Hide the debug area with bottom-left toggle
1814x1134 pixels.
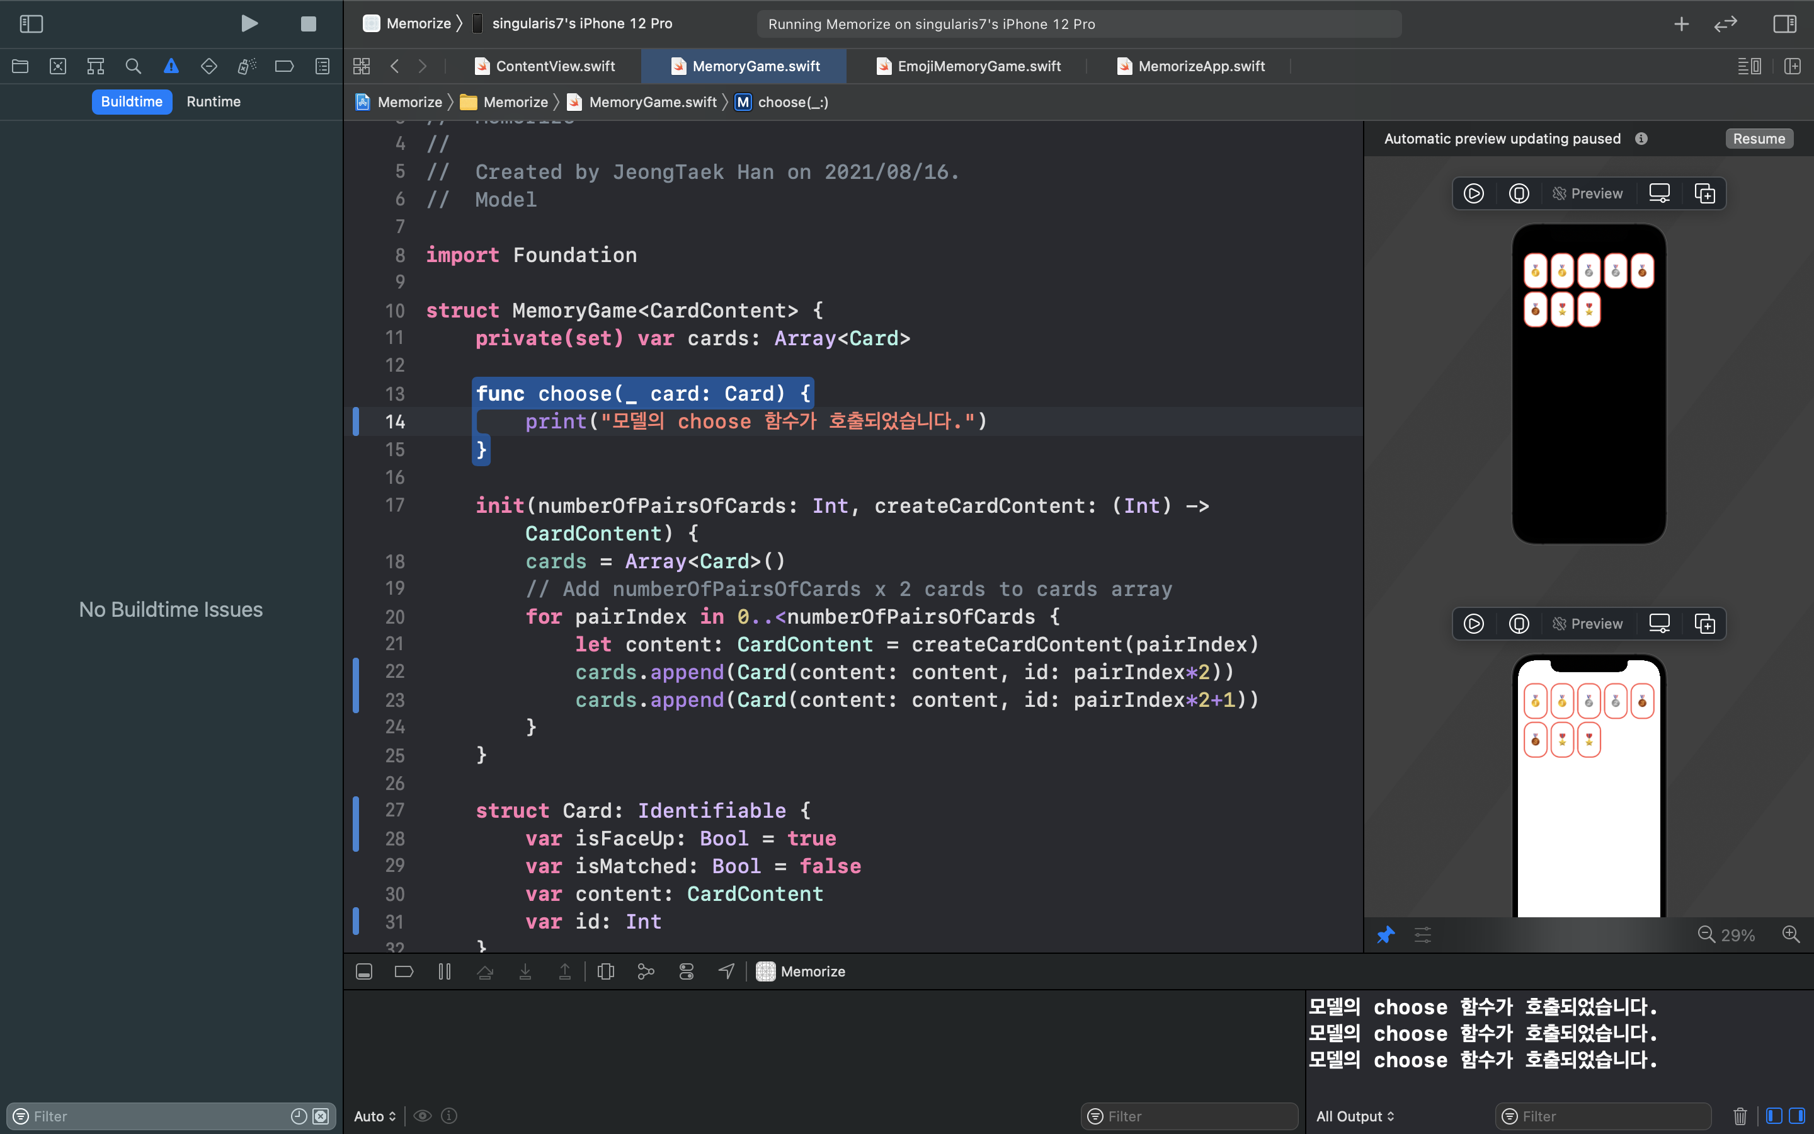click(364, 972)
